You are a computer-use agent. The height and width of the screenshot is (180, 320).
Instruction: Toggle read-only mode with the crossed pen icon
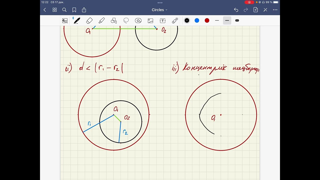265,10
